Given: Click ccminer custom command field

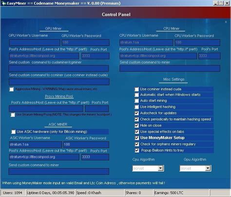Looking at the screenshot, I should pyautogui.click(x=59, y=82).
